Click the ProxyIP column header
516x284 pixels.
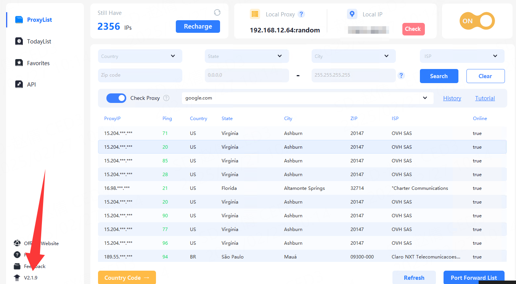[x=112, y=119]
